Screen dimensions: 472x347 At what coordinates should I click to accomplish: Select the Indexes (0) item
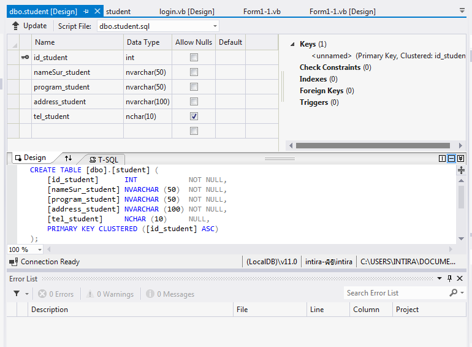coord(319,79)
